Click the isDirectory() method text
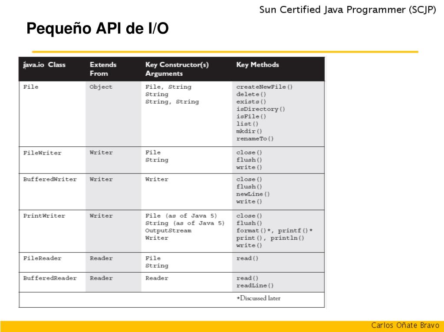The height and width of the screenshot is (332, 444). click(260, 109)
